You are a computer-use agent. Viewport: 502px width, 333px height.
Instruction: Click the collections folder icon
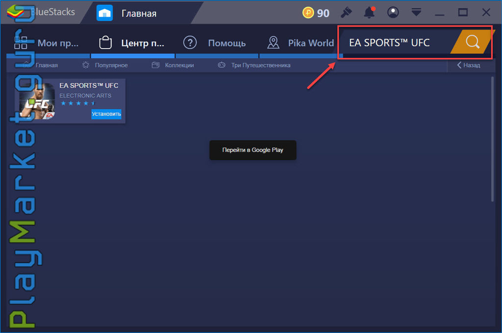tap(155, 65)
